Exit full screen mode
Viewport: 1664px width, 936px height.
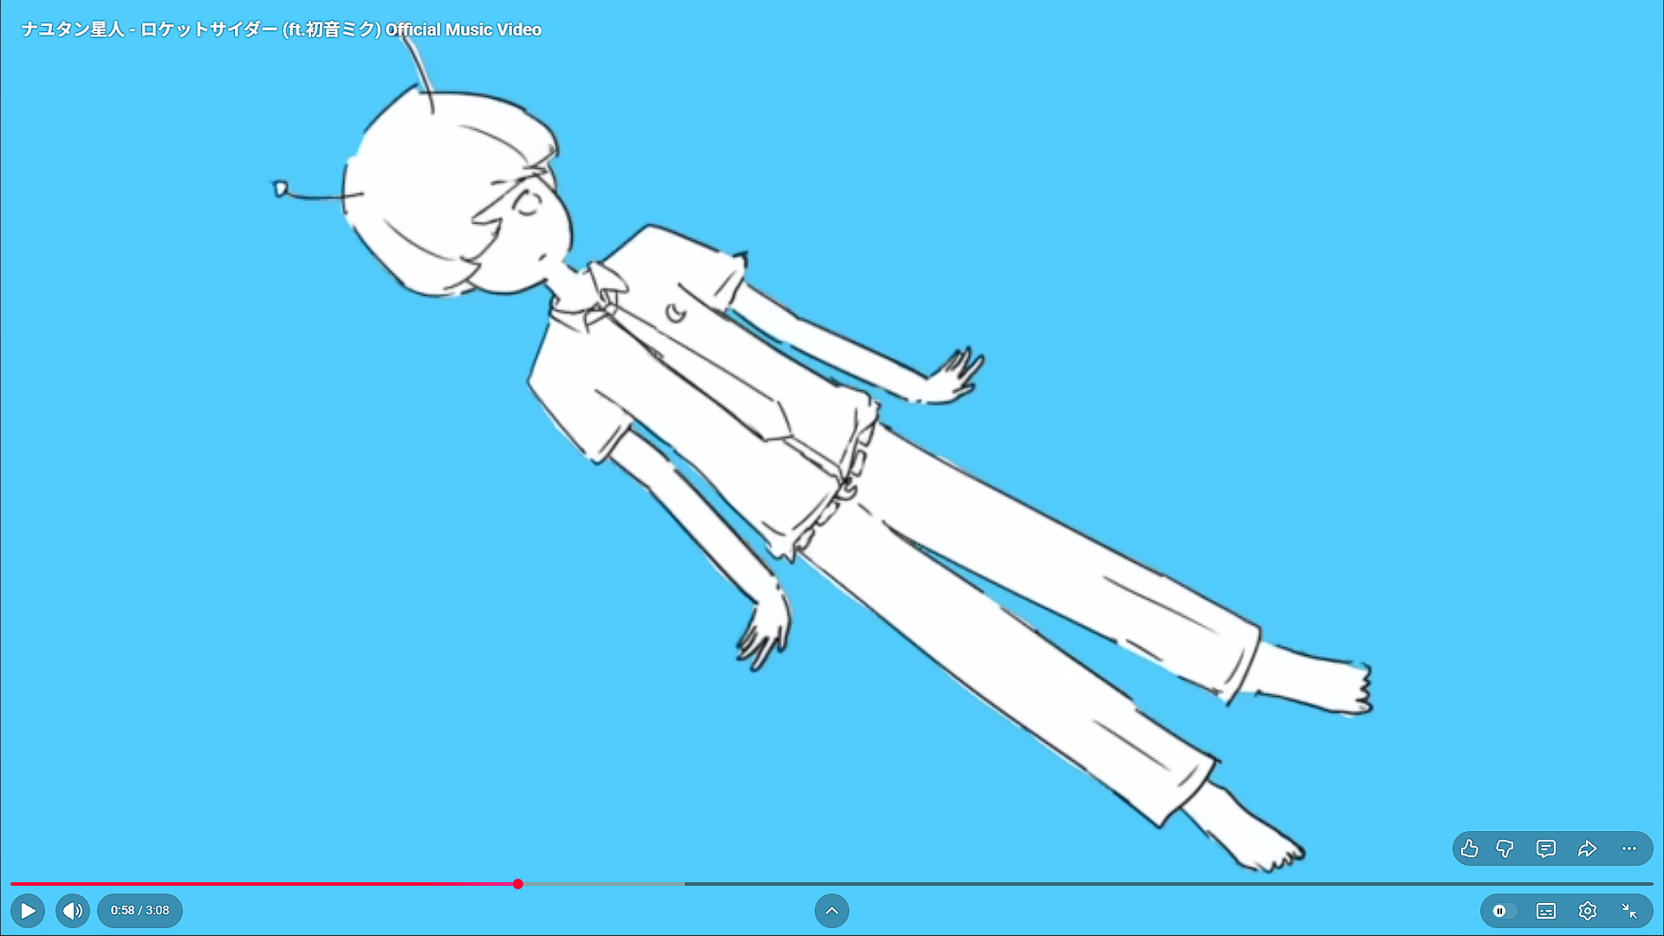[1629, 911]
